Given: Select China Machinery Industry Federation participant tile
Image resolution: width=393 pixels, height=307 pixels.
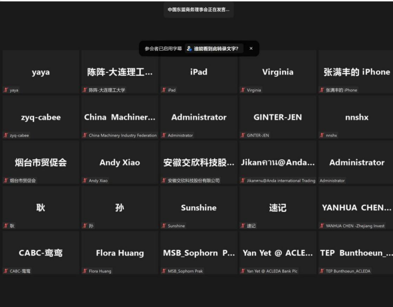Looking at the screenshot, I should [120, 117].
